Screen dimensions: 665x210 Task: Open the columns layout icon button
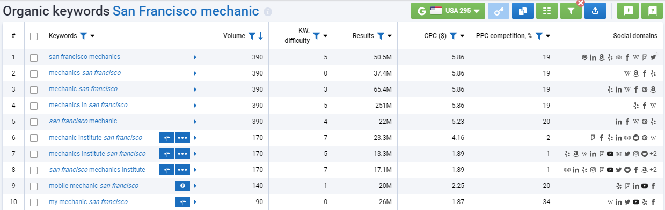547,11
